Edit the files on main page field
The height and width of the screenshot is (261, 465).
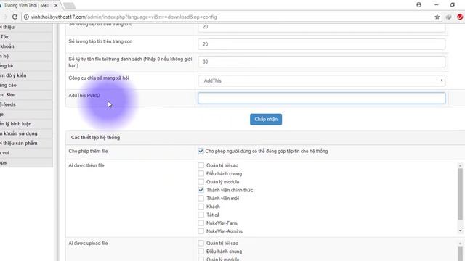point(321,28)
